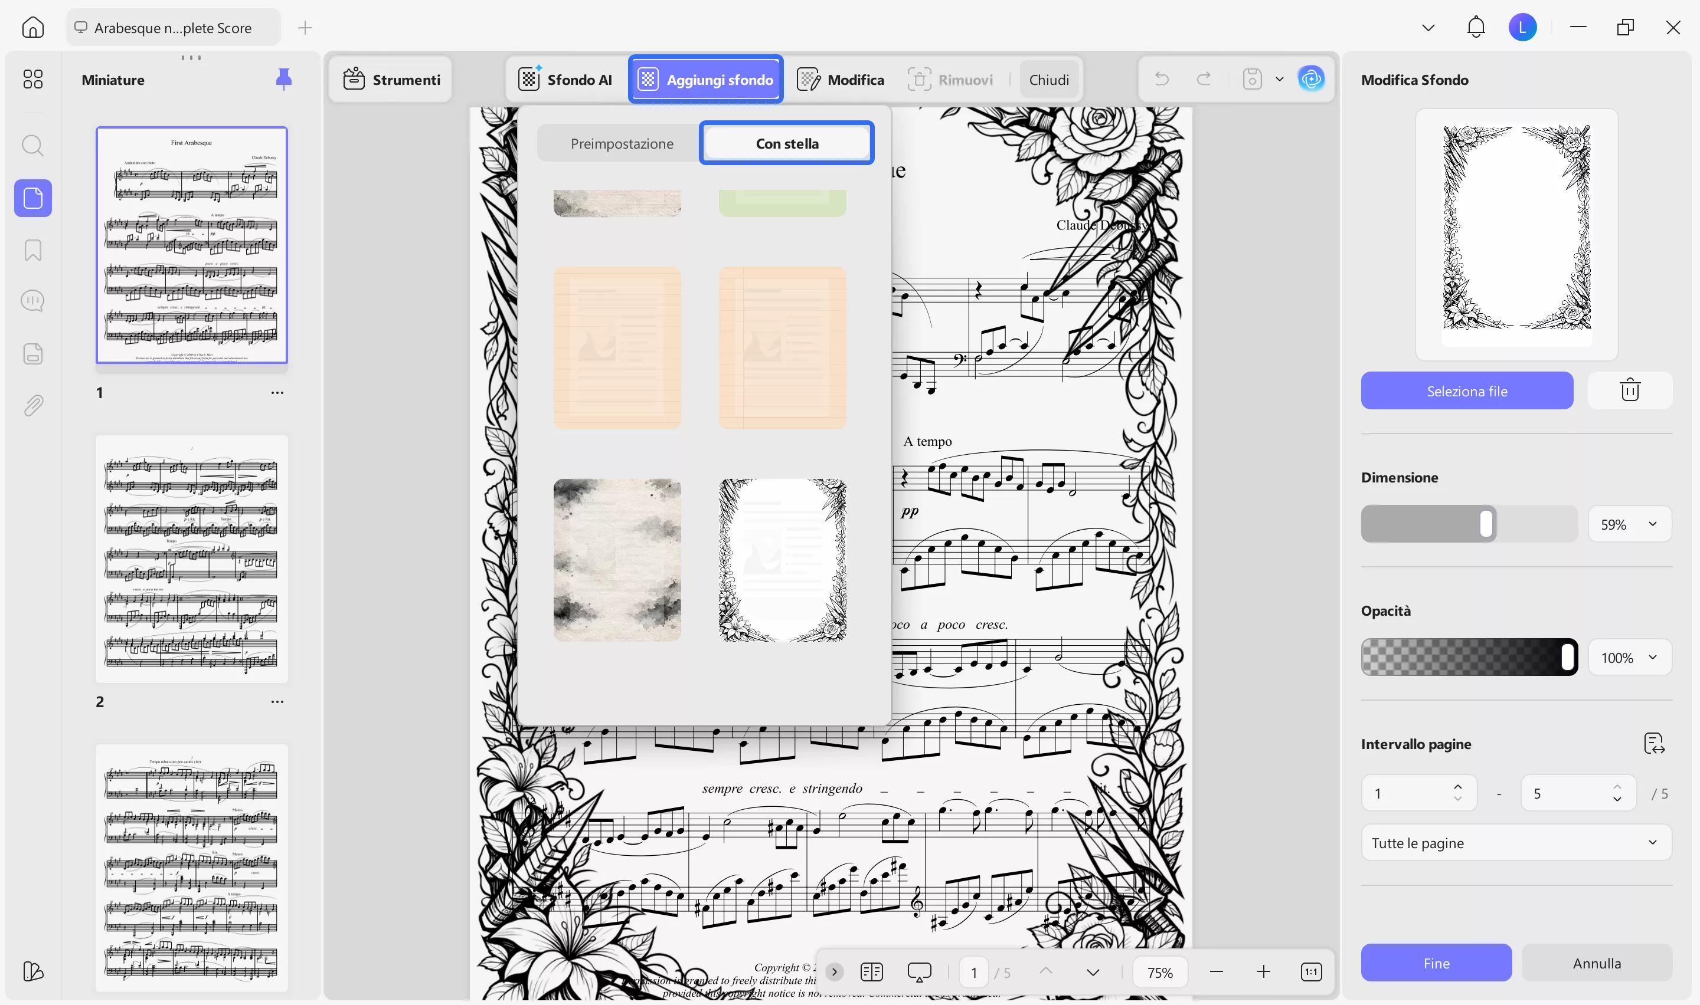Toggle the two-page reading view icon
Viewport: 1700px width, 1005px height.
(x=871, y=972)
